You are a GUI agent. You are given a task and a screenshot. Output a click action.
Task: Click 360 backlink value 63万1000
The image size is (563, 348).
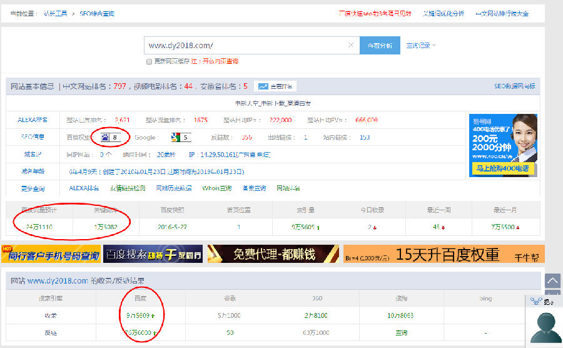(316, 332)
